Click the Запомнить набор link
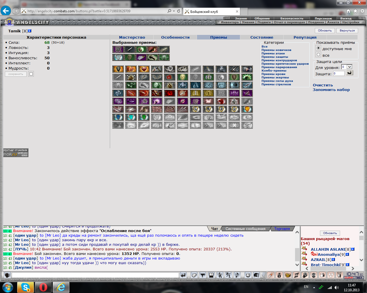The height and width of the screenshot is (293, 367). coord(331,90)
